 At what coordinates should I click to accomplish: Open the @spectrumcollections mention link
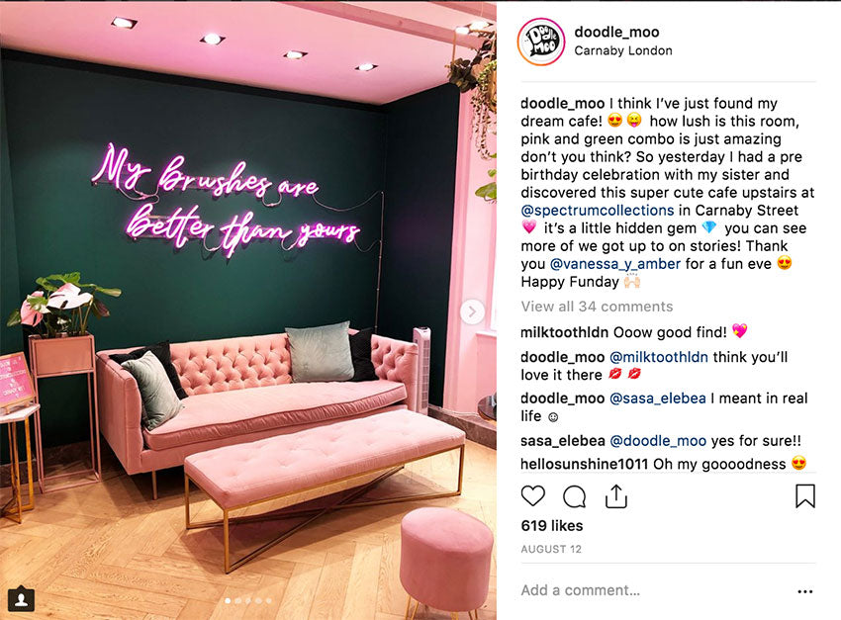pos(597,210)
